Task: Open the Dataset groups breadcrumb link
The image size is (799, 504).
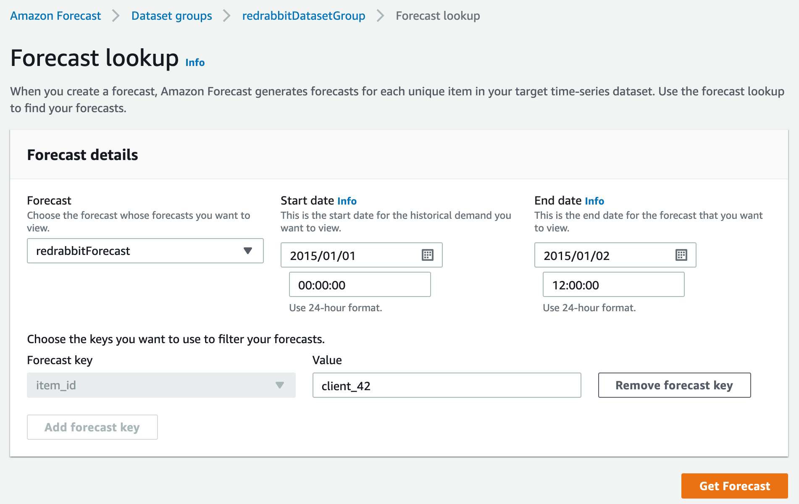Action: 171,16
